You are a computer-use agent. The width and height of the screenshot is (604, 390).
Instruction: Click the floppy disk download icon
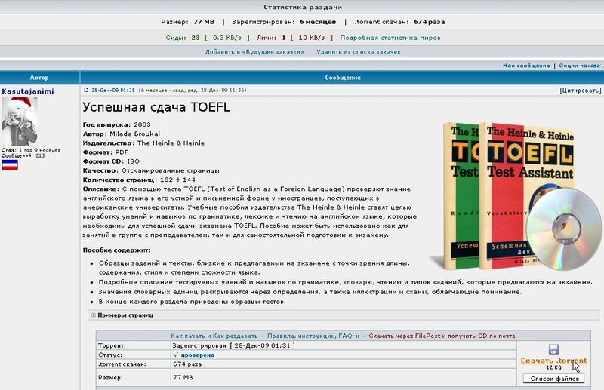(553, 349)
